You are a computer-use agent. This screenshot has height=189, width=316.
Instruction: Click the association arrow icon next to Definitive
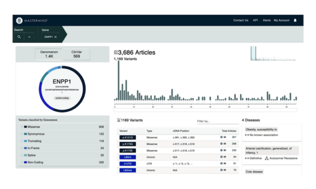pos(246,158)
